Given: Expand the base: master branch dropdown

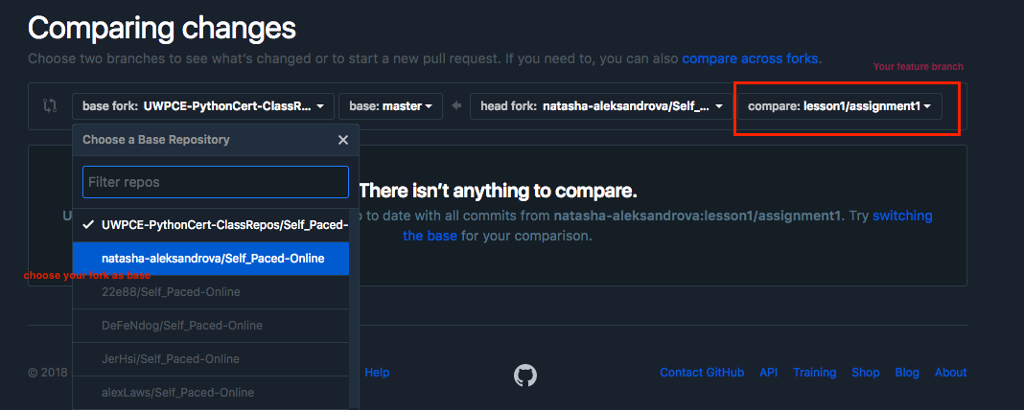Looking at the screenshot, I should [x=390, y=105].
